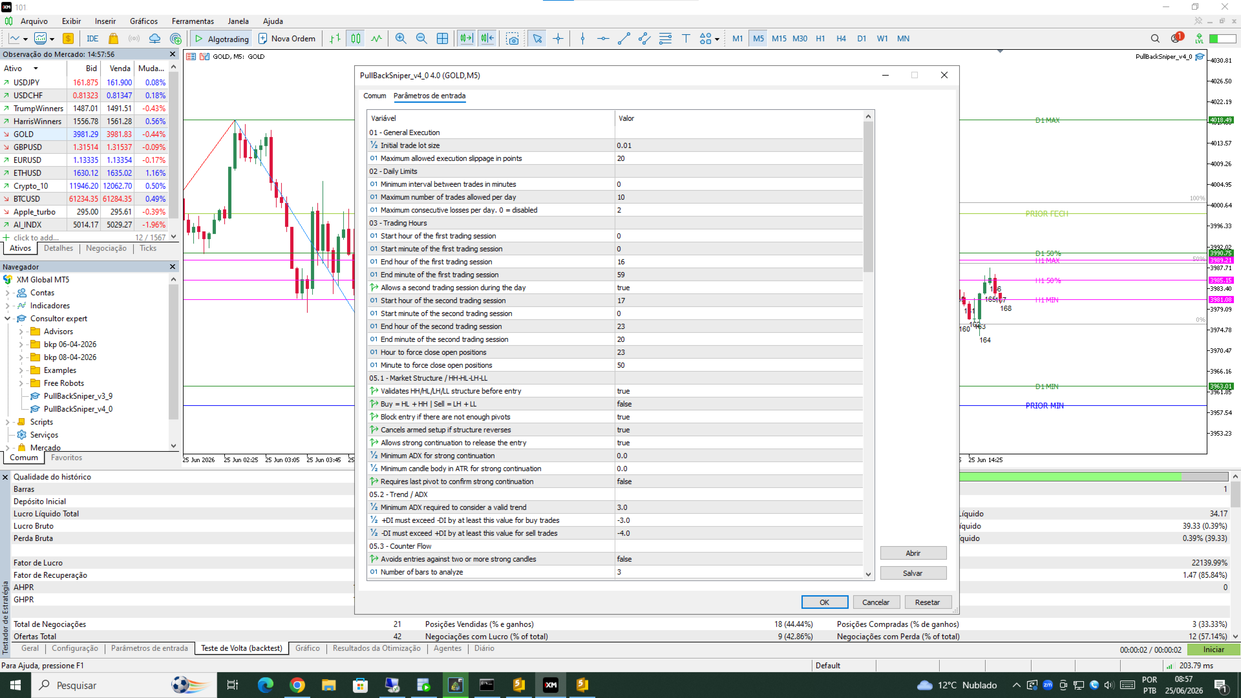Click the parameters list scrollbar thumb
Screen dimensions: 1241x698
868,196
